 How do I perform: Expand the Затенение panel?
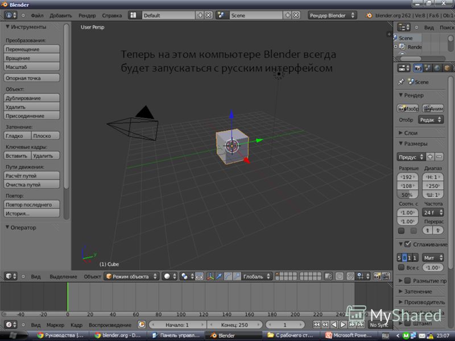401,292
